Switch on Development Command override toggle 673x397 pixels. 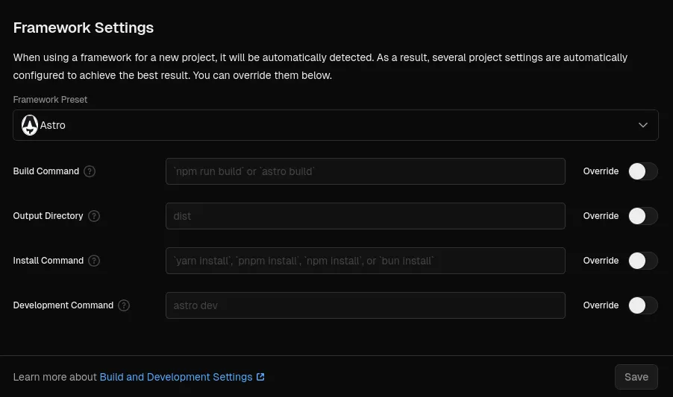tap(642, 305)
